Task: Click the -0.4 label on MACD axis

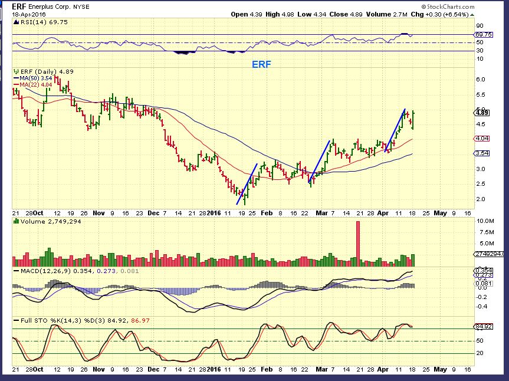Action: click(x=481, y=306)
